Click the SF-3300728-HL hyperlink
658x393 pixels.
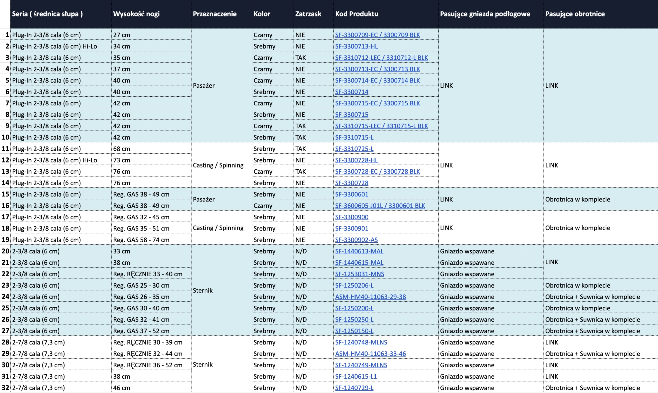point(356,160)
